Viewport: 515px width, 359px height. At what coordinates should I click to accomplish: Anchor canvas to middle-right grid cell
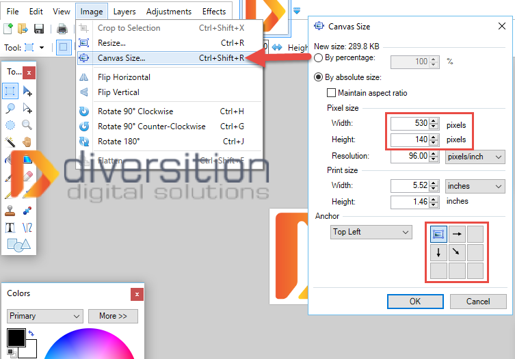(x=475, y=252)
